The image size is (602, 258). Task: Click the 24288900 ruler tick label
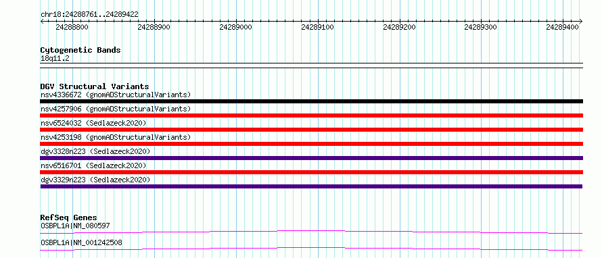click(154, 27)
